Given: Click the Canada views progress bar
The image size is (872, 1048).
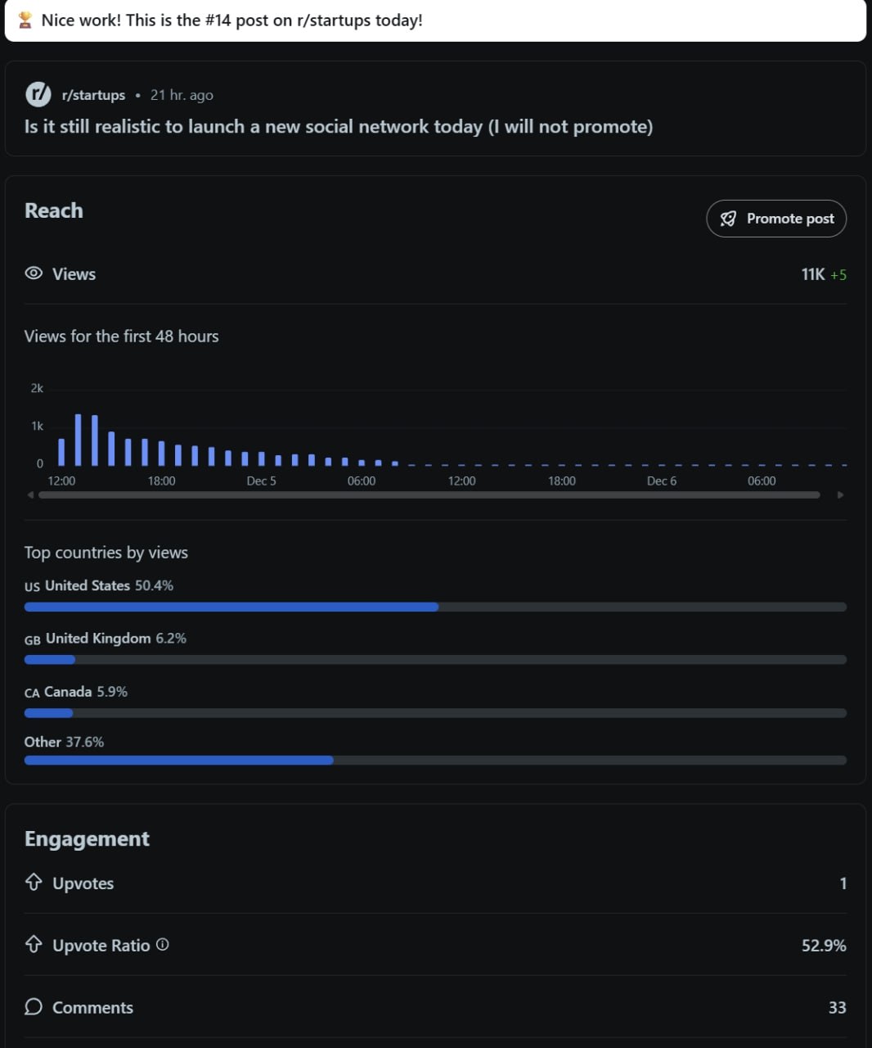Looking at the screenshot, I should (435, 713).
